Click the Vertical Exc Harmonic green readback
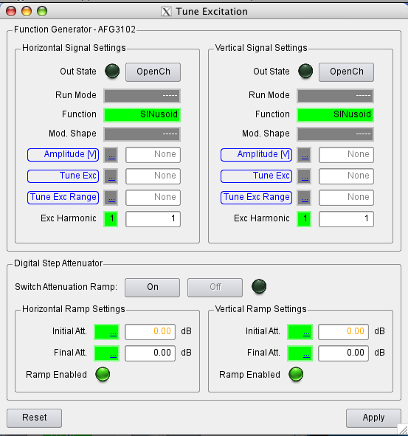Screen dimensions: 408x436 304,219
